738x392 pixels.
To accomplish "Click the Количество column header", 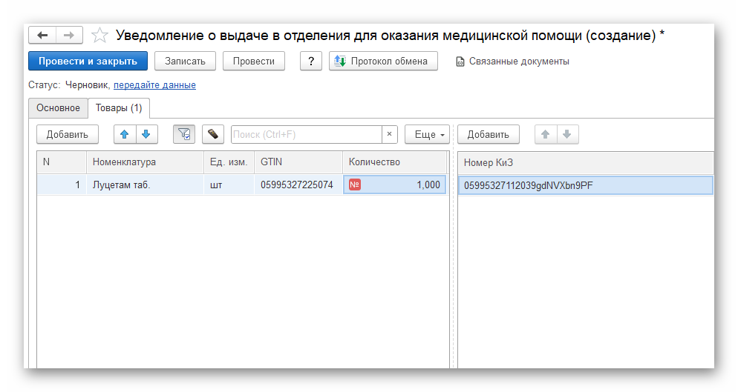I will click(394, 162).
